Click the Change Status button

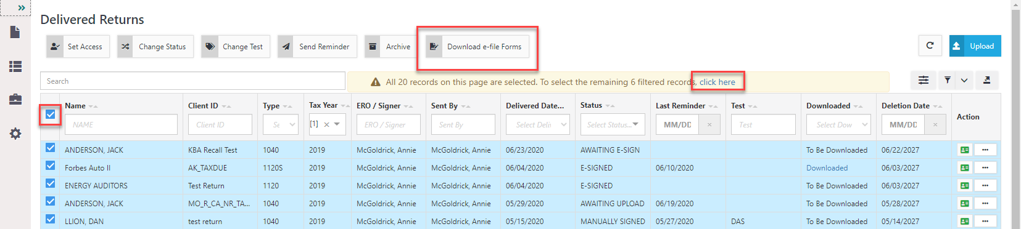[155, 46]
